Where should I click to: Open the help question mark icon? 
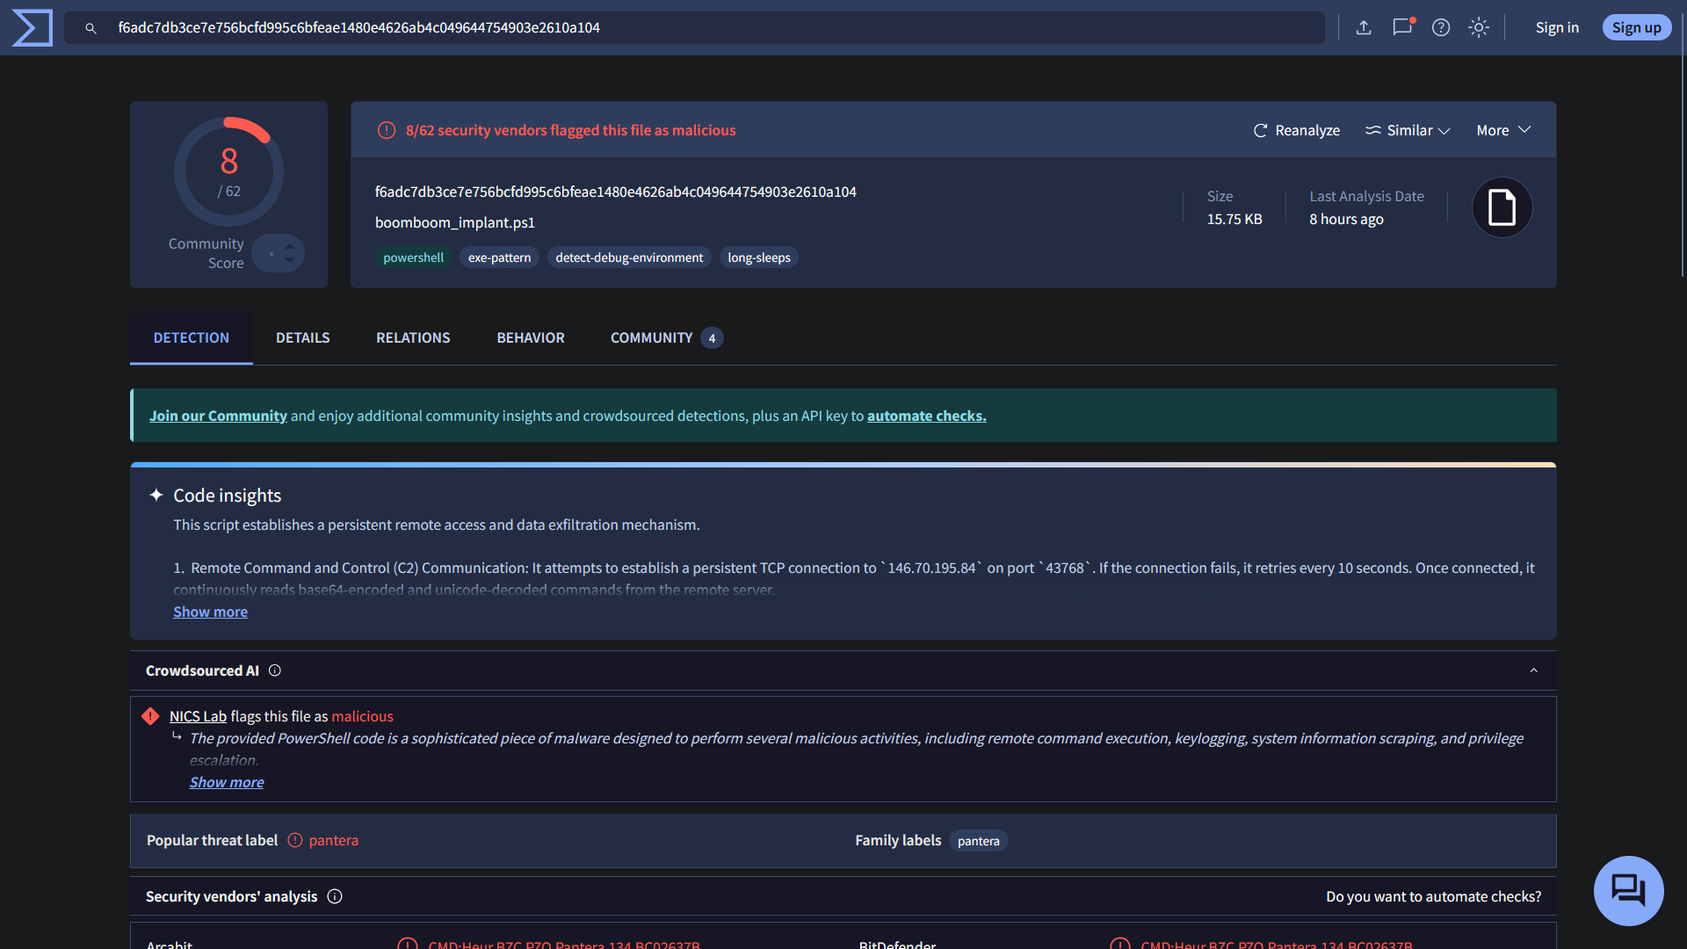pyautogui.click(x=1441, y=28)
